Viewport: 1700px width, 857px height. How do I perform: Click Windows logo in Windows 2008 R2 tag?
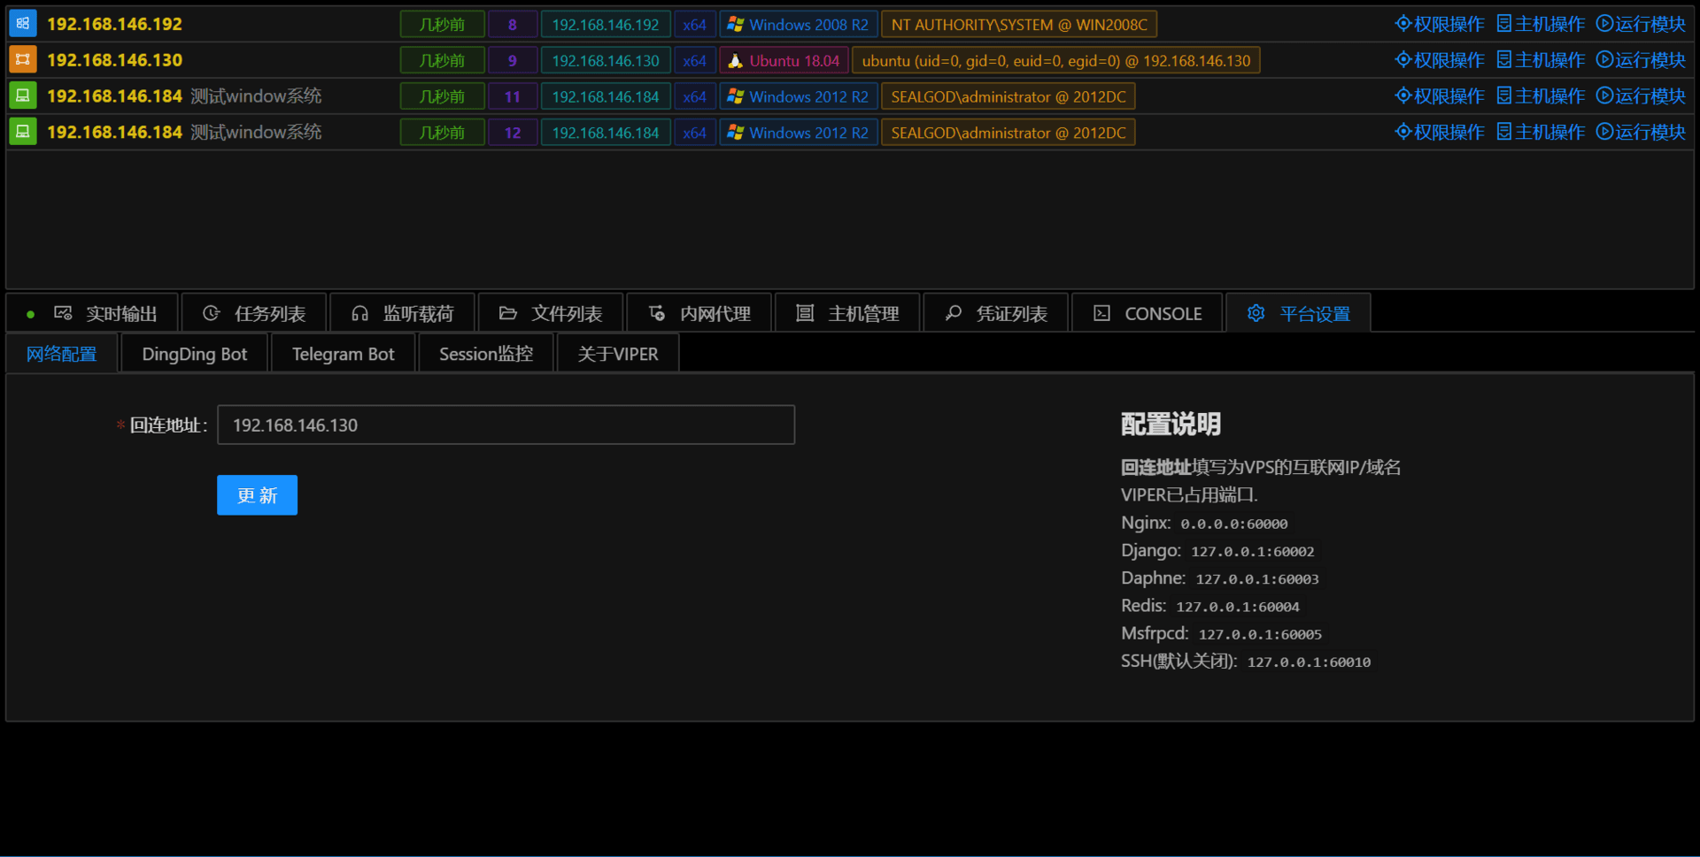(x=735, y=25)
